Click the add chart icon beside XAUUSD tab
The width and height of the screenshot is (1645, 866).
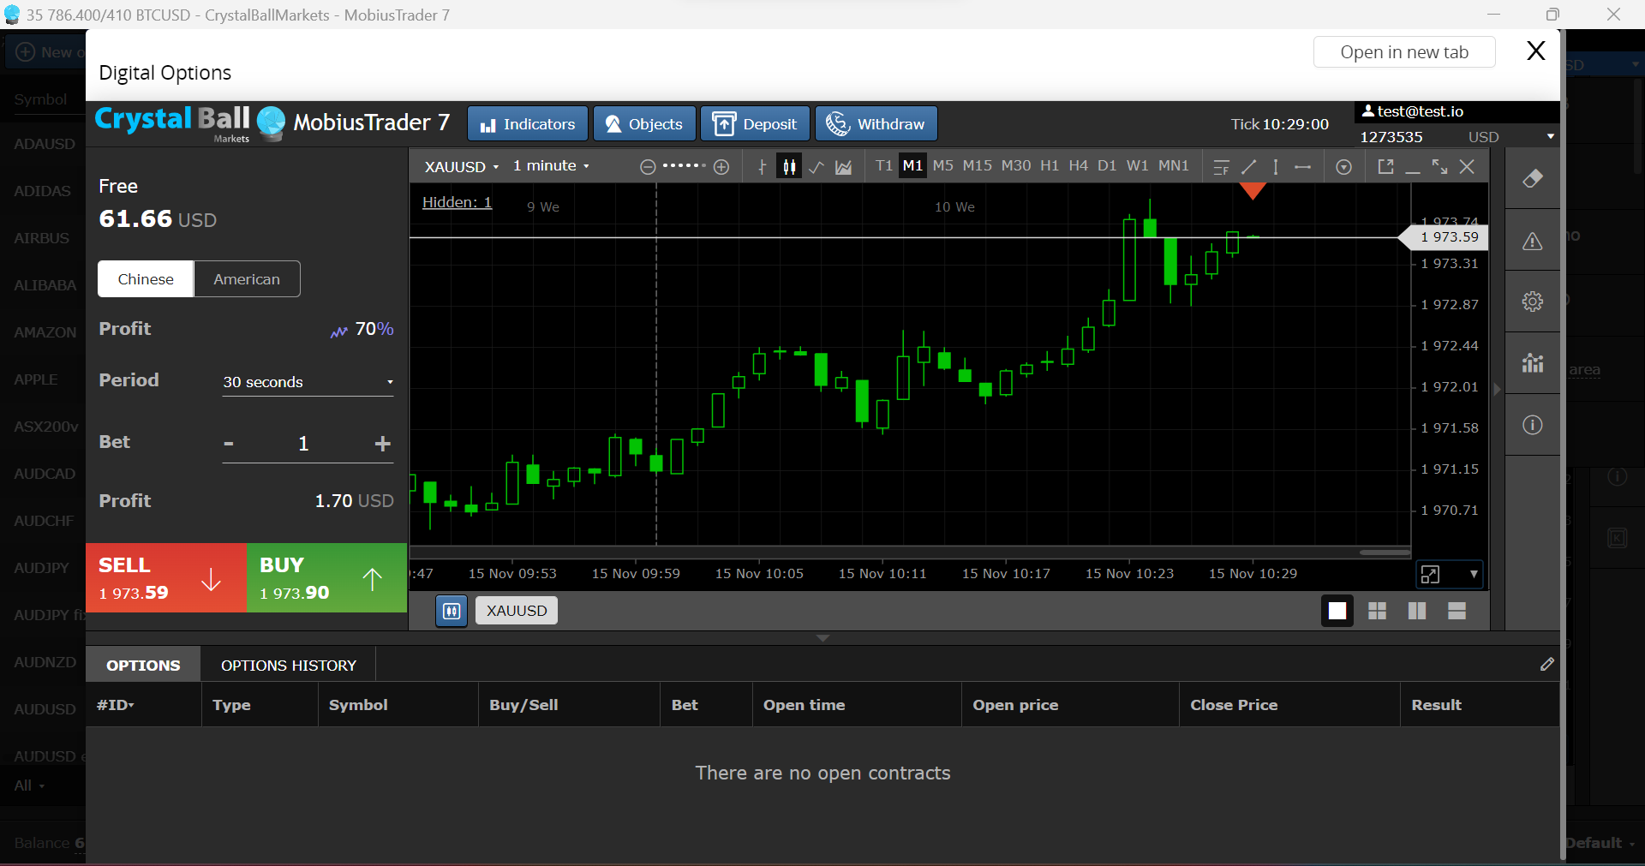452,611
